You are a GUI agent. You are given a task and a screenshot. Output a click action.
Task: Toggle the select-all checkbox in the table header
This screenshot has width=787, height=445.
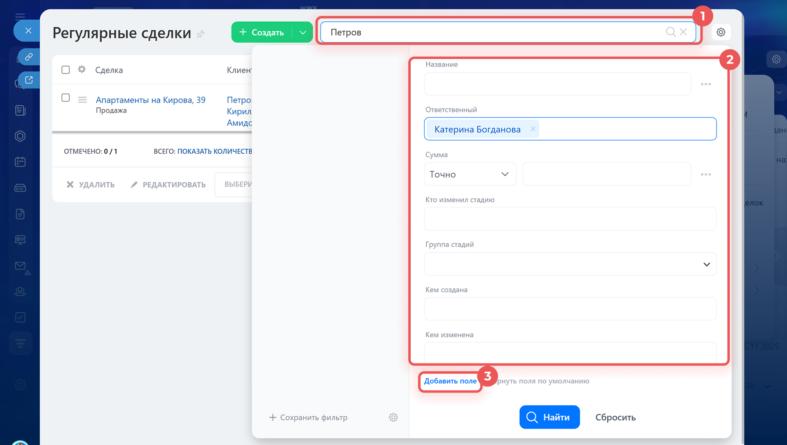66,70
